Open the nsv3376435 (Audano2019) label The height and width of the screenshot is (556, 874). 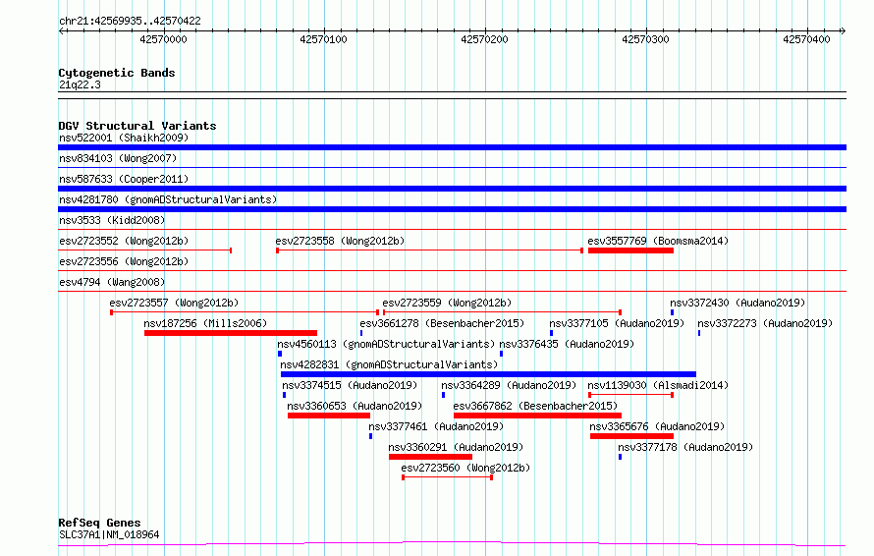coord(567,344)
